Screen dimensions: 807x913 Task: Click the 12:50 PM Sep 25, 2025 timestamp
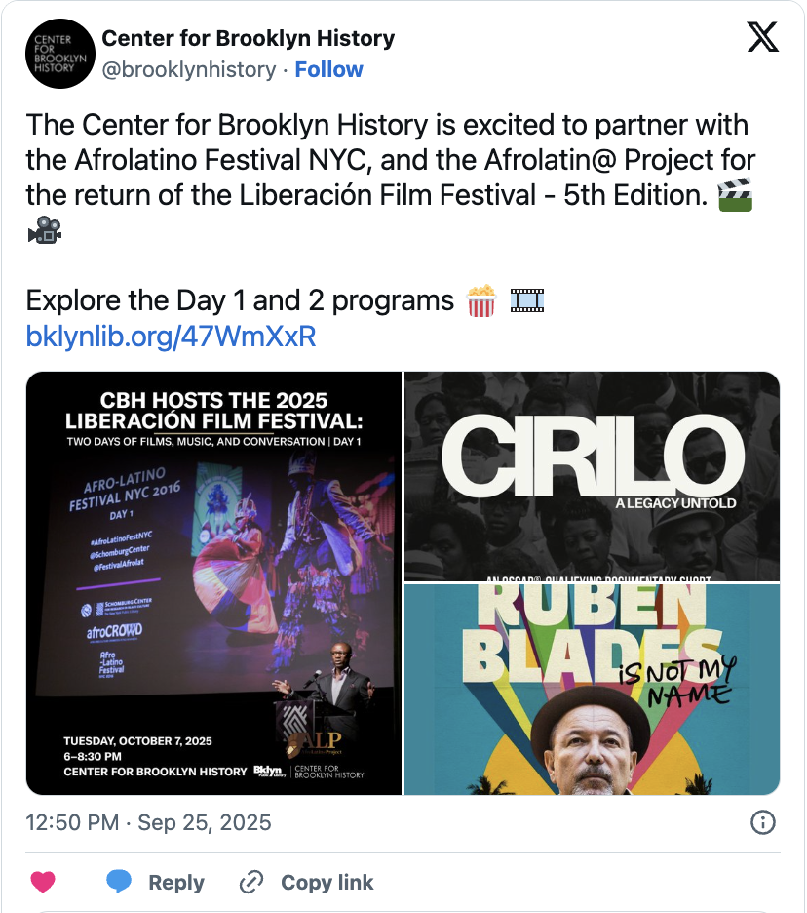(148, 822)
